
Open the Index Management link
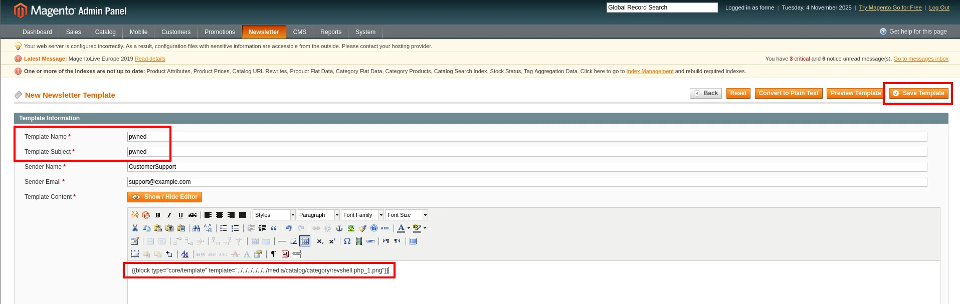point(650,71)
